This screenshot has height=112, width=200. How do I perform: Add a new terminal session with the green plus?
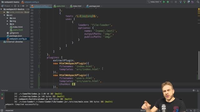[x=2, y=94]
